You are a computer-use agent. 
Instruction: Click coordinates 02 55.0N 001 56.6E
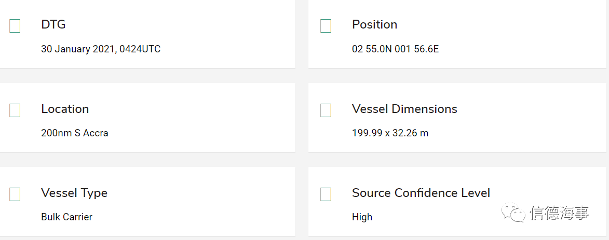(x=396, y=49)
